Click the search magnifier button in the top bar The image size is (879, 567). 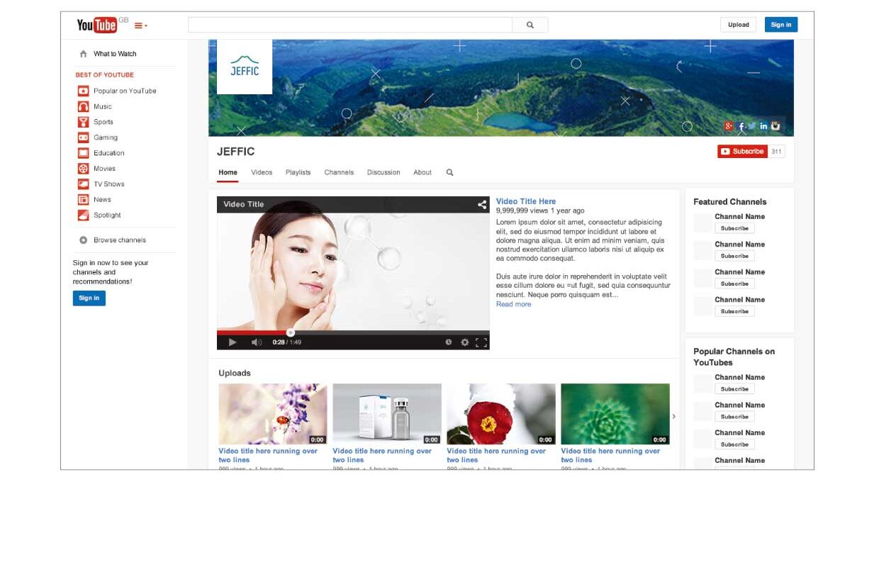click(x=530, y=25)
